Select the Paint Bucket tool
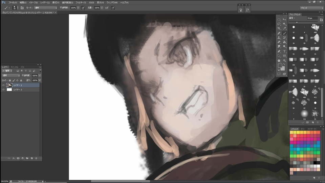Image resolution: width=325 pixels, height=183 pixels. (284, 42)
